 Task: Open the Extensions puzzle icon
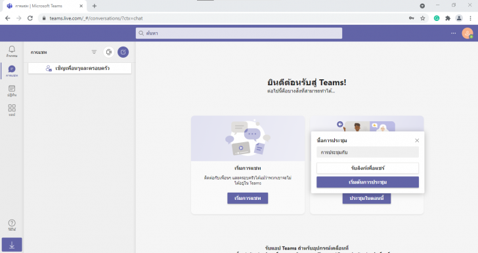click(448, 18)
